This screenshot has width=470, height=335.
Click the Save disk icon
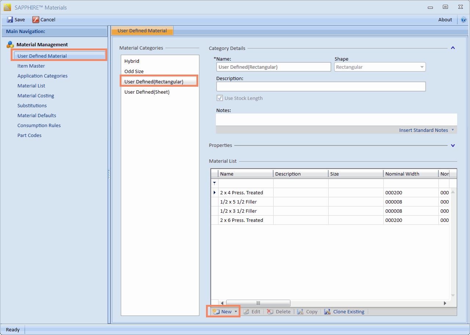[x=10, y=19]
